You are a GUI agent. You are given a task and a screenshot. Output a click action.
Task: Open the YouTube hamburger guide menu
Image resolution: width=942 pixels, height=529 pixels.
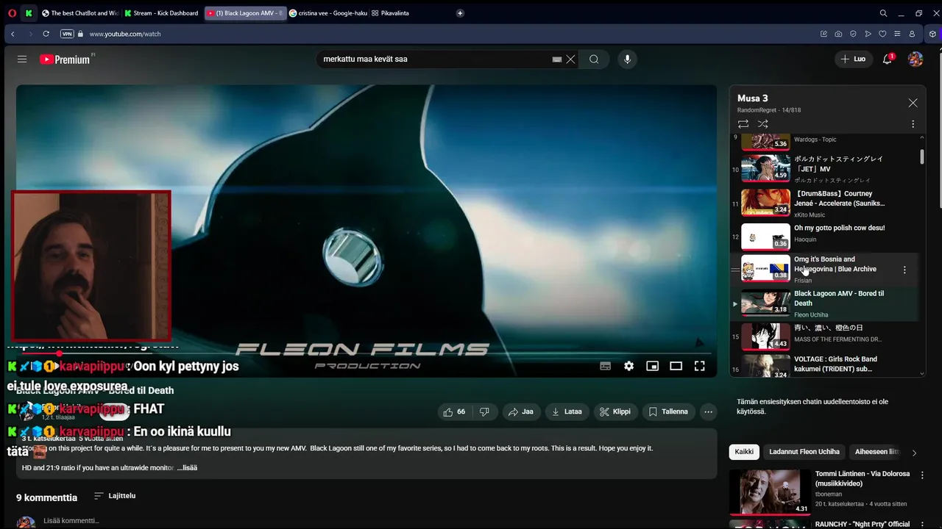tap(22, 60)
